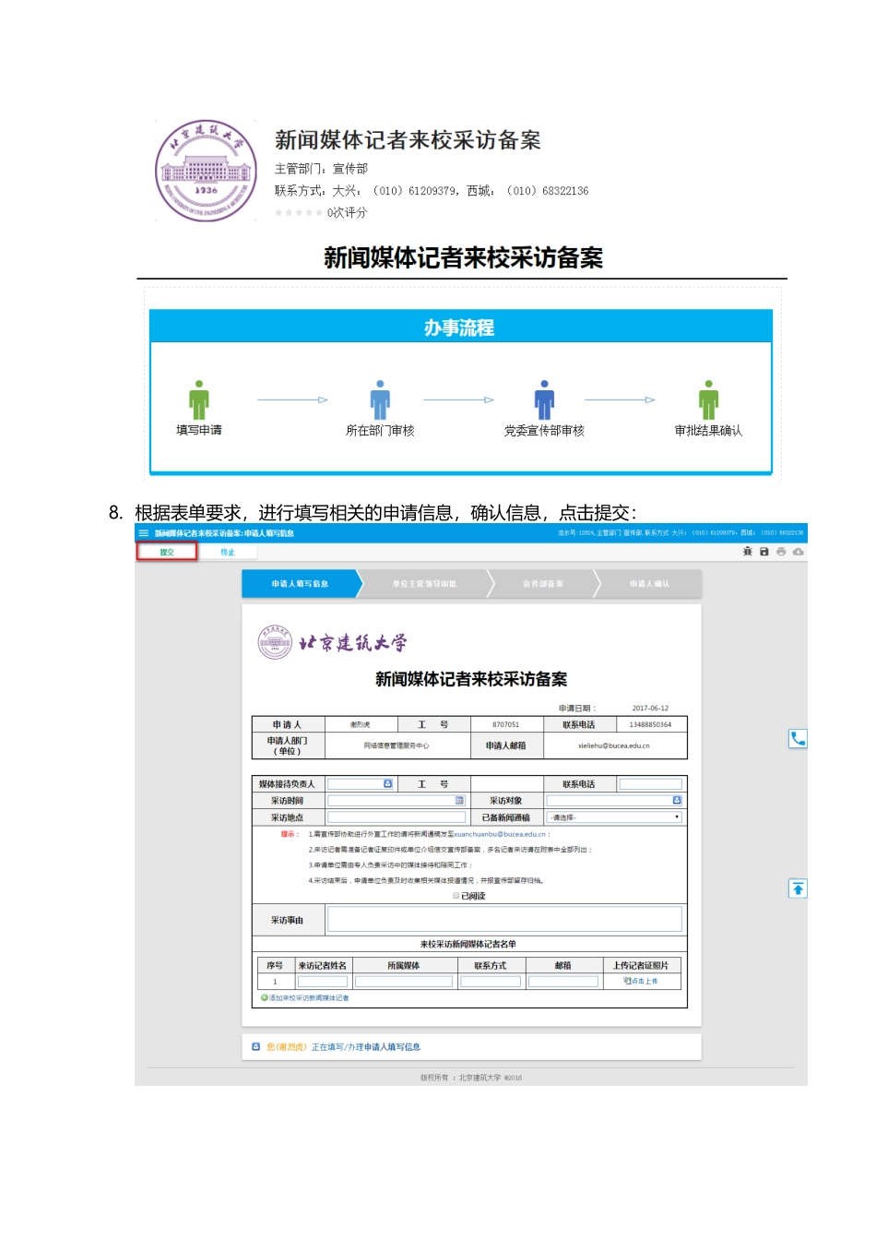876x1240 pixels.
Task: Click the user icon in the status bar
Action: [255, 1046]
